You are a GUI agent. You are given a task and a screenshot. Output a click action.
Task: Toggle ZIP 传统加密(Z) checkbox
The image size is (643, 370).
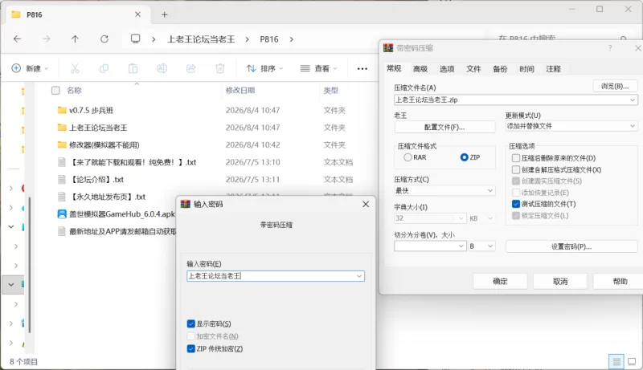click(x=190, y=348)
